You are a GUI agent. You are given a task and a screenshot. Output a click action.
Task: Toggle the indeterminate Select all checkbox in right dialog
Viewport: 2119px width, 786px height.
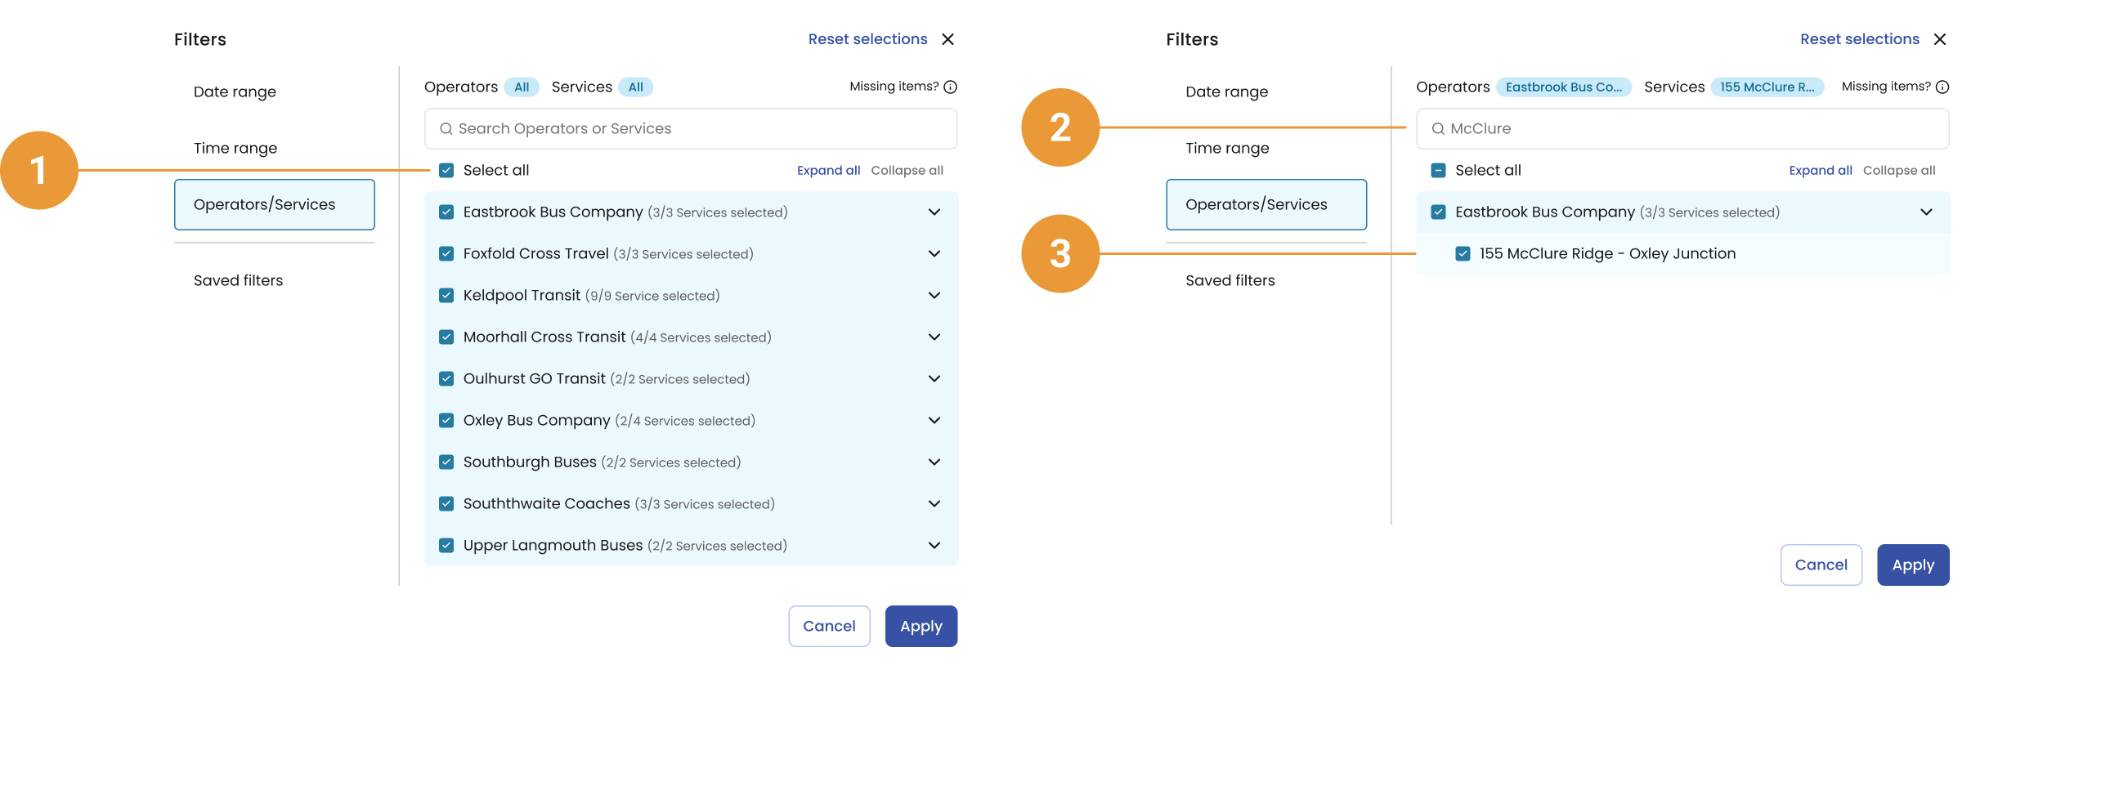coord(1438,171)
